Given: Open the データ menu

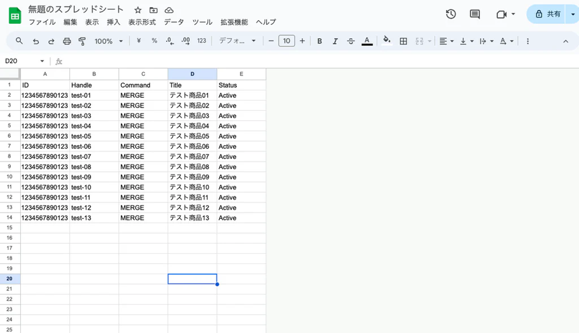Looking at the screenshot, I should (x=174, y=22).
